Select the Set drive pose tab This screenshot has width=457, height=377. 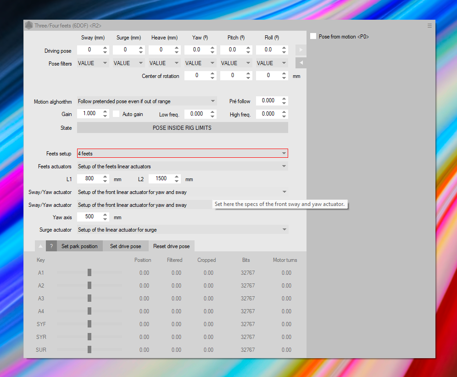[x=125, y=246]
